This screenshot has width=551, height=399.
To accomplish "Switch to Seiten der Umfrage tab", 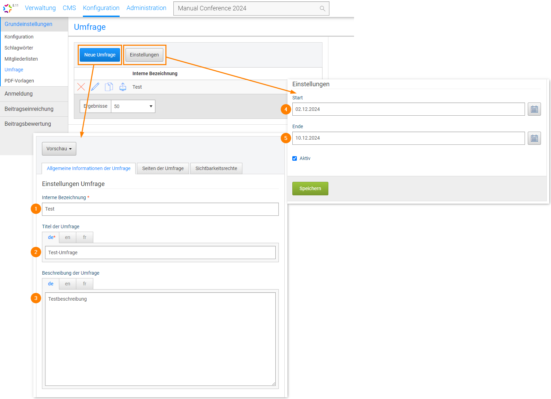I will 163,169.
